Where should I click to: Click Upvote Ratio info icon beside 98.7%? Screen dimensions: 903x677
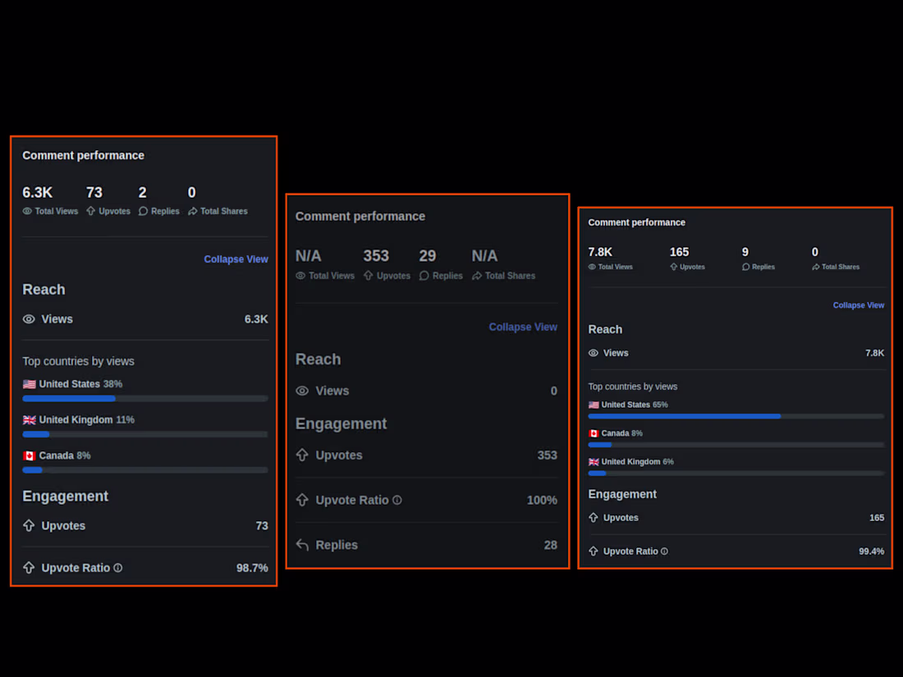pos(117,568)
